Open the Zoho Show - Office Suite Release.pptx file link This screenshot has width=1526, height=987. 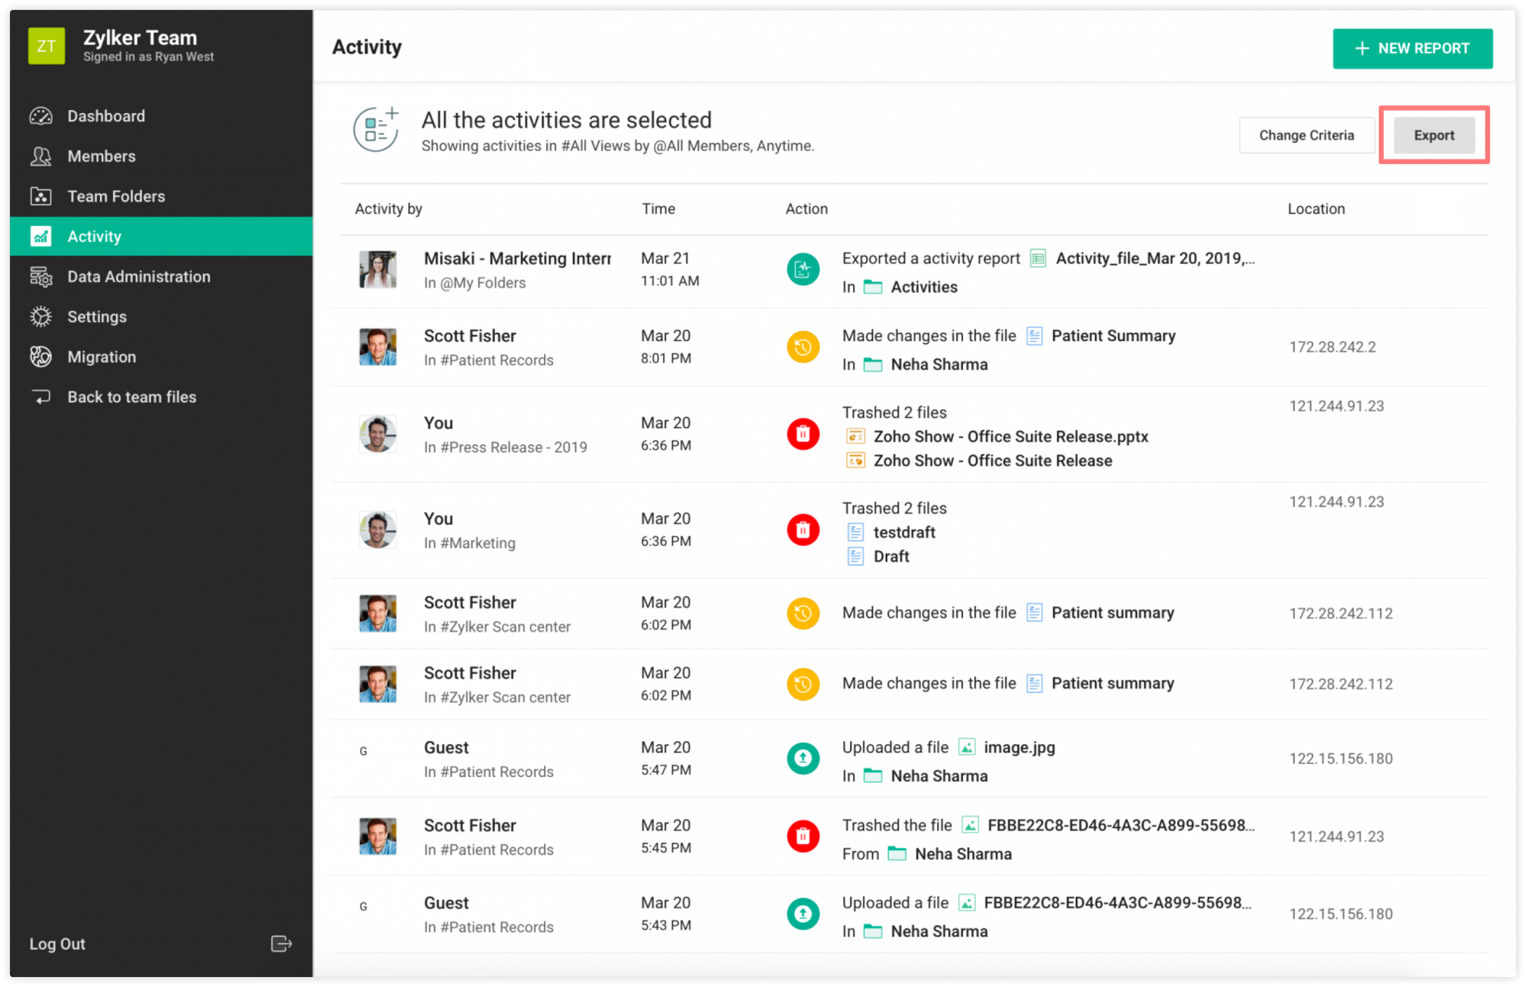1011,436
